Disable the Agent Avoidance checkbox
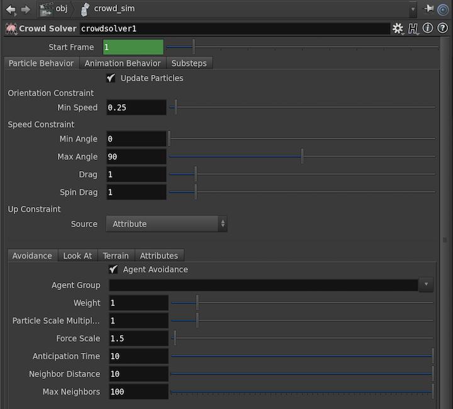Image resolution: width=453 pixels, height=409 pixels. tap(114, 269)
